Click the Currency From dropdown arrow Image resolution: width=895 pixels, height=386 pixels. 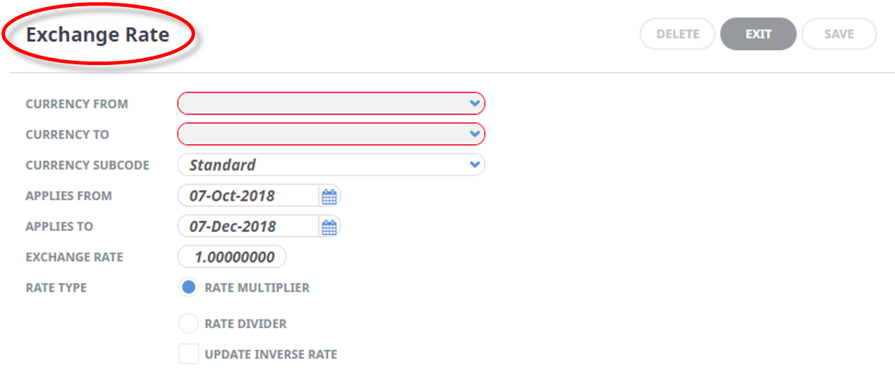475,103
